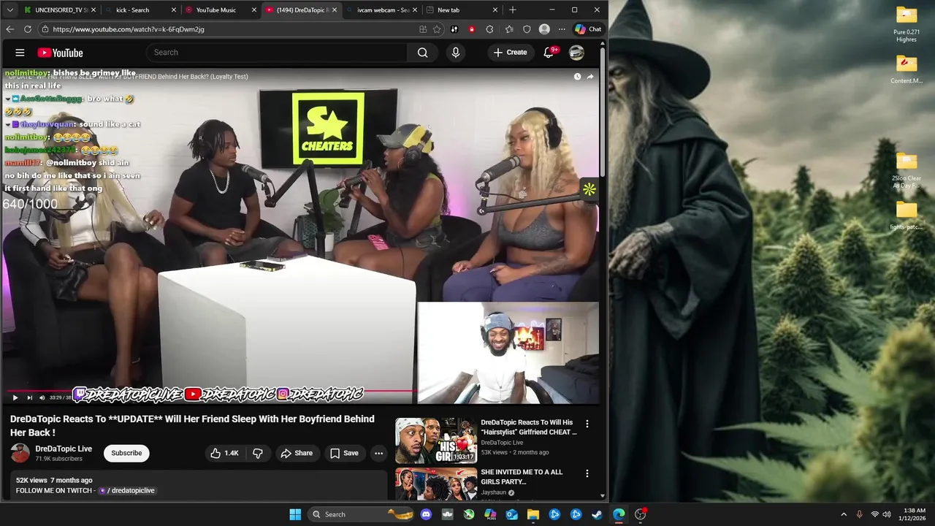935x526 pixels.
Task: Dislike the video with thumbs down
Action: click(258, 453)
